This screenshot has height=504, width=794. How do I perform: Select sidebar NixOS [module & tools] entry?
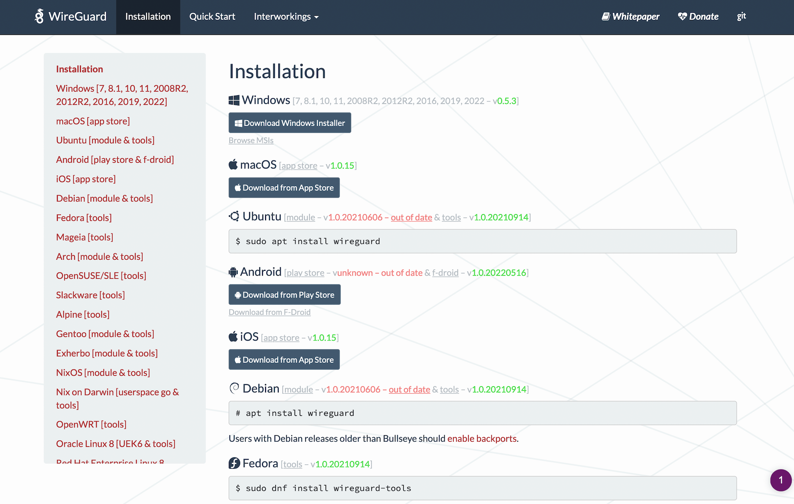tap(103, 373)
